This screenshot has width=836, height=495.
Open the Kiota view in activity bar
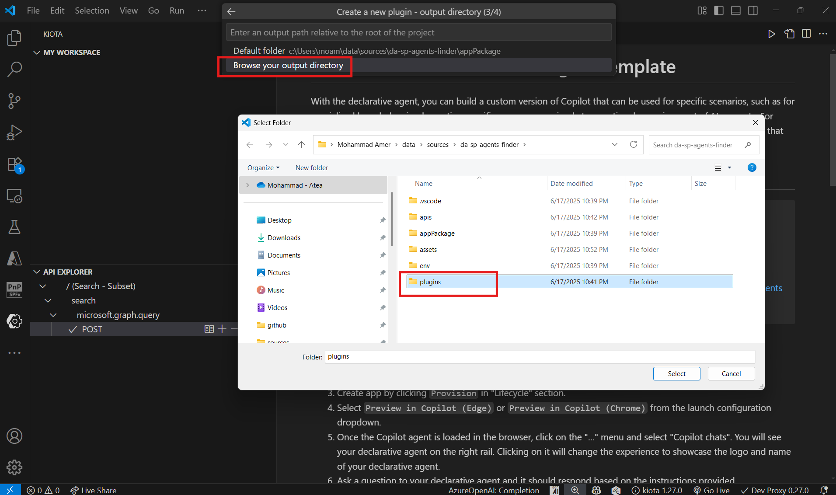pos(14,321)
